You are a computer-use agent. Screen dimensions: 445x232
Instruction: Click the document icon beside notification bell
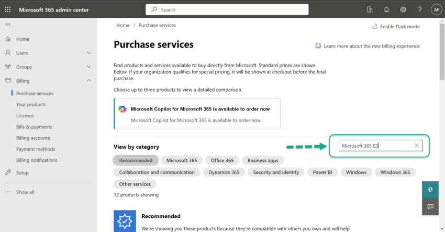[x=370, y=9]
